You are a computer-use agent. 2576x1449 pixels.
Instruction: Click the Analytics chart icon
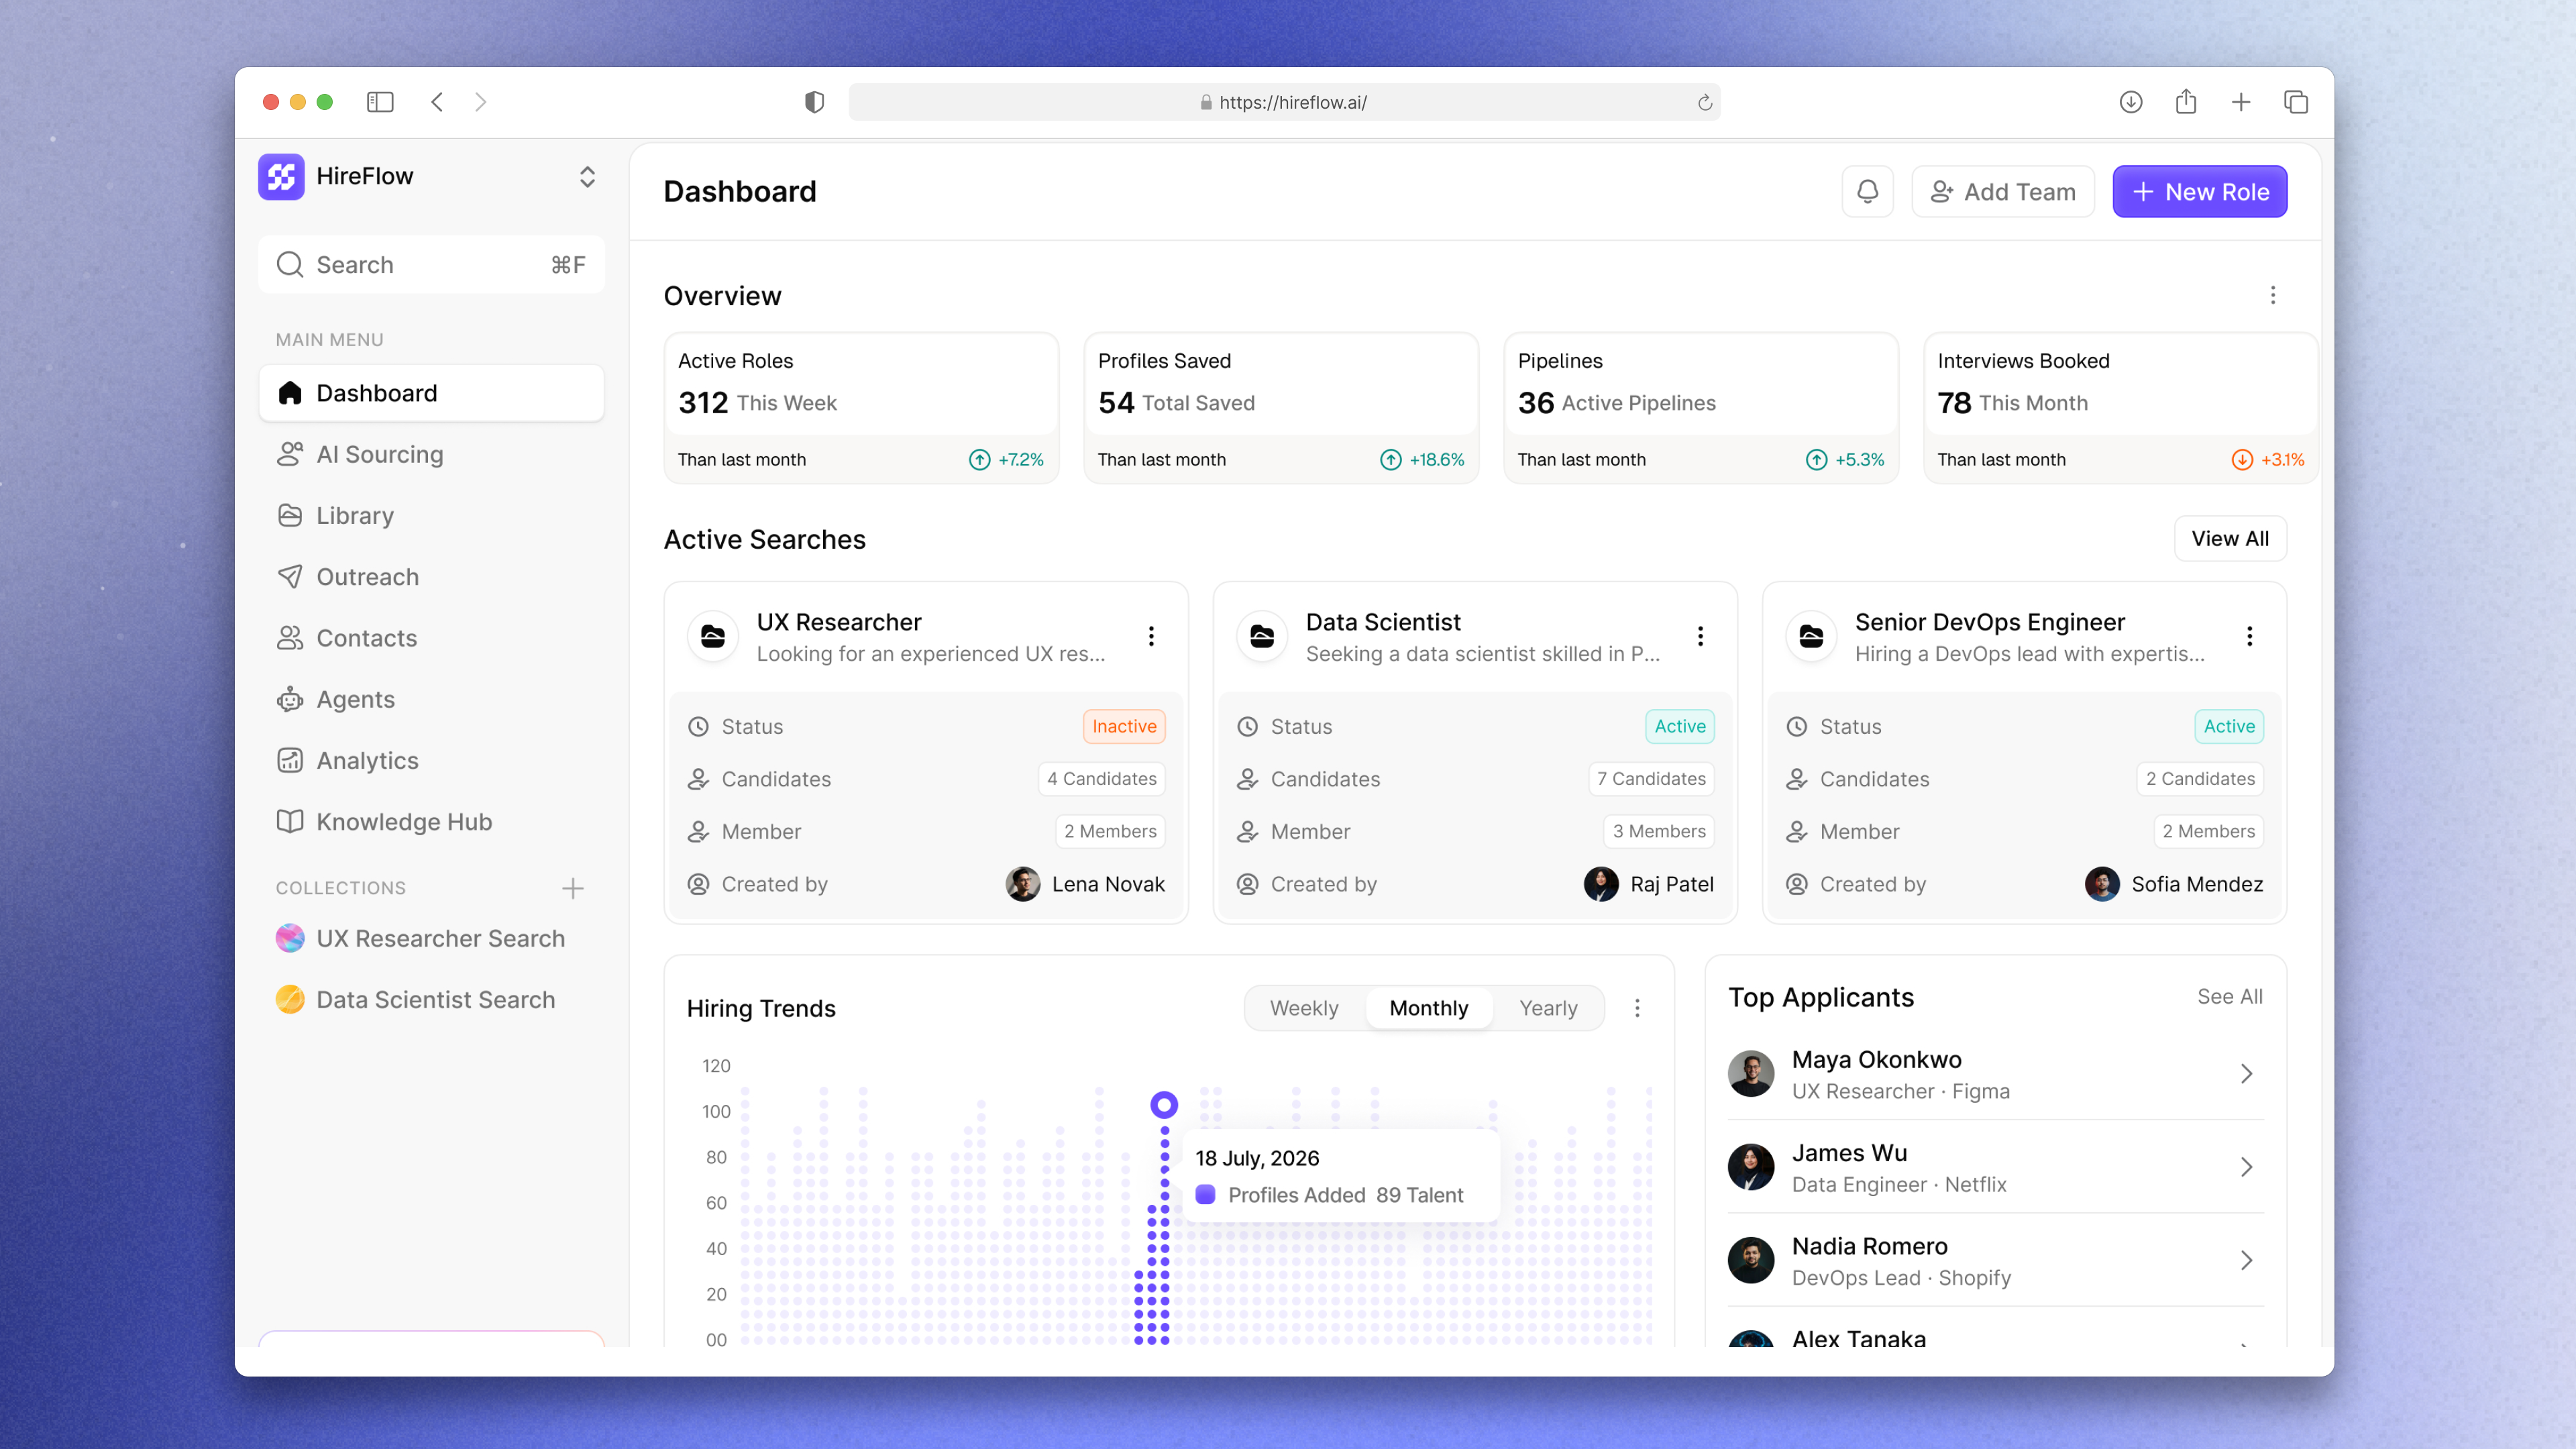[x=290, y=760]
